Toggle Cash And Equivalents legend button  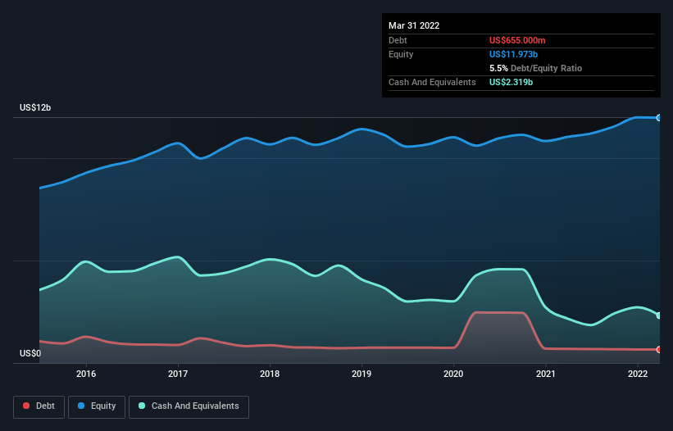coord(189,406)
